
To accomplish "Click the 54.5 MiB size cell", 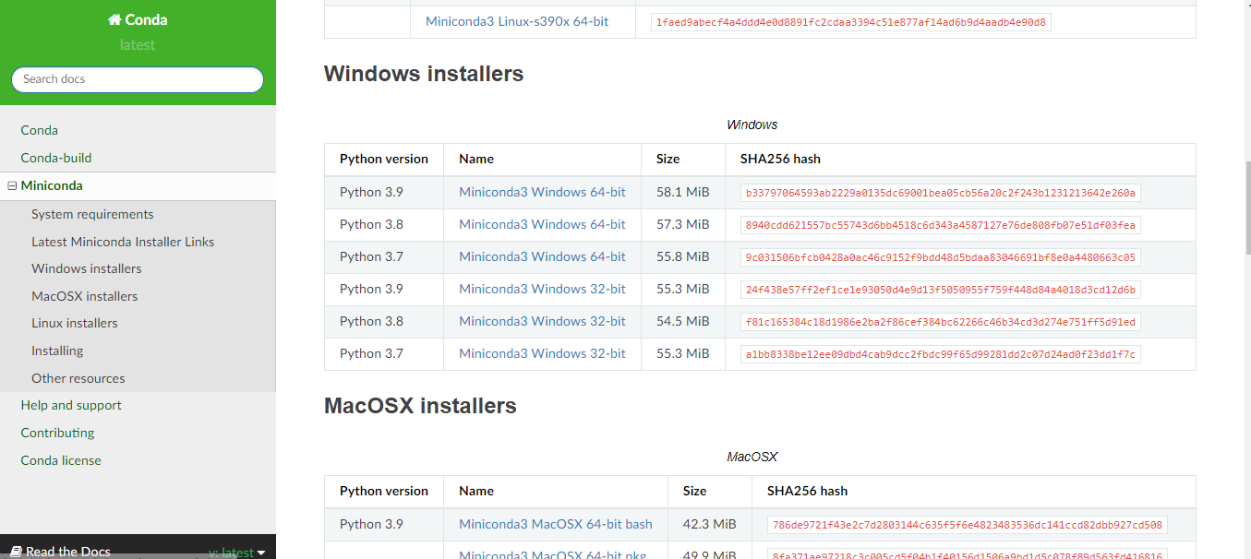I will coord(683,321).
